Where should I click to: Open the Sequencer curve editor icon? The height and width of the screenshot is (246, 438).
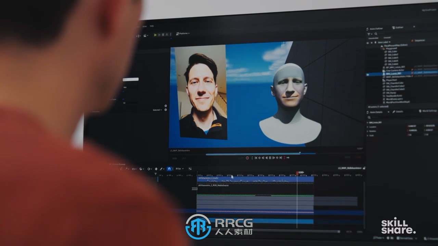[190, 169]
